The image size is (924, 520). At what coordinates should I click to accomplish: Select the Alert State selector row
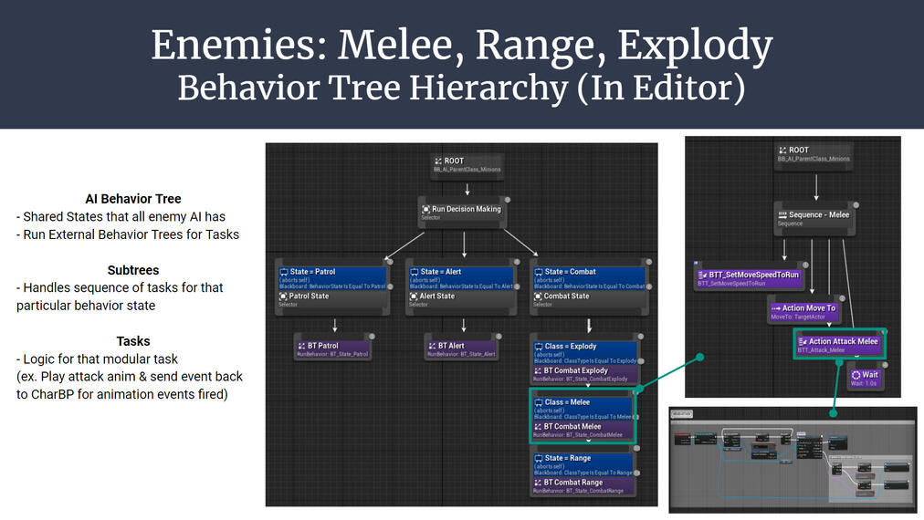(x=464, y=298)
